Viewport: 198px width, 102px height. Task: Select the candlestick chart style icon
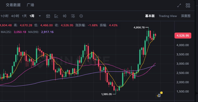pyautogui.click(x=65, y=16)
